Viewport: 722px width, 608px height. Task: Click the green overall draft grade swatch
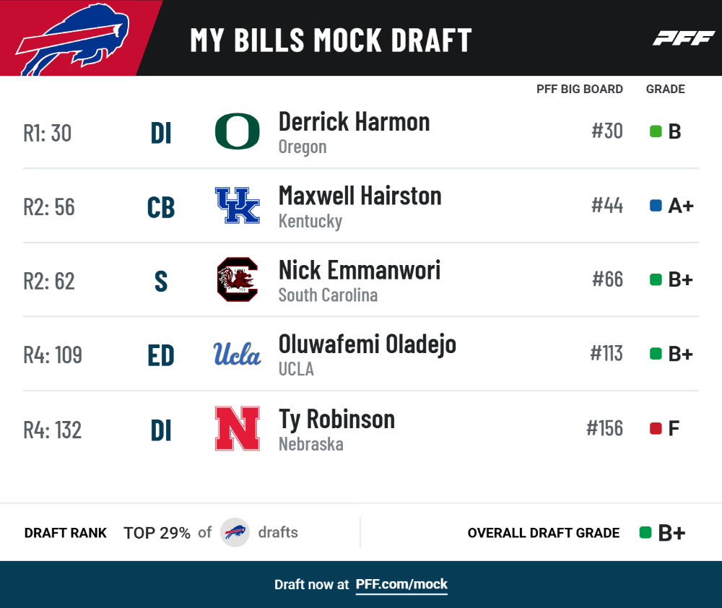[x=645, y=532]
